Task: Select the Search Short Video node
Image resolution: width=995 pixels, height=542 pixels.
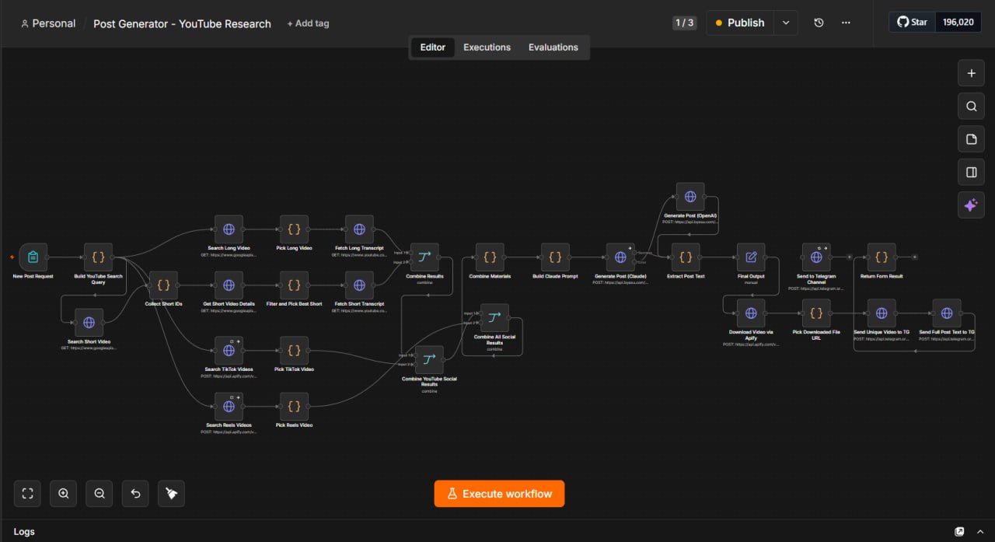Action: [x=89, y=323]
